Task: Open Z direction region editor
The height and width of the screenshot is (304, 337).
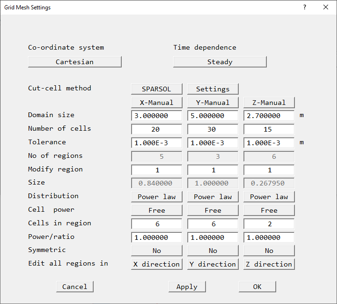Action: [269, 264]
